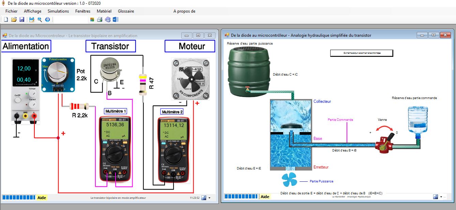456x210 pixels.
Task: Click the Open folder toolbar icon
Action: [14, 19]
